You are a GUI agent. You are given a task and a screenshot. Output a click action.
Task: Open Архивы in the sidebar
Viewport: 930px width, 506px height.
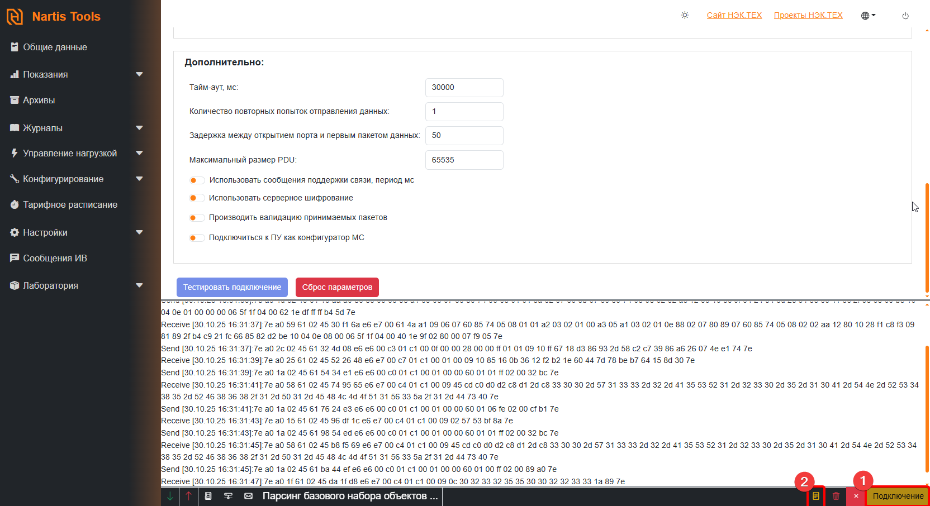coord(39,100)
